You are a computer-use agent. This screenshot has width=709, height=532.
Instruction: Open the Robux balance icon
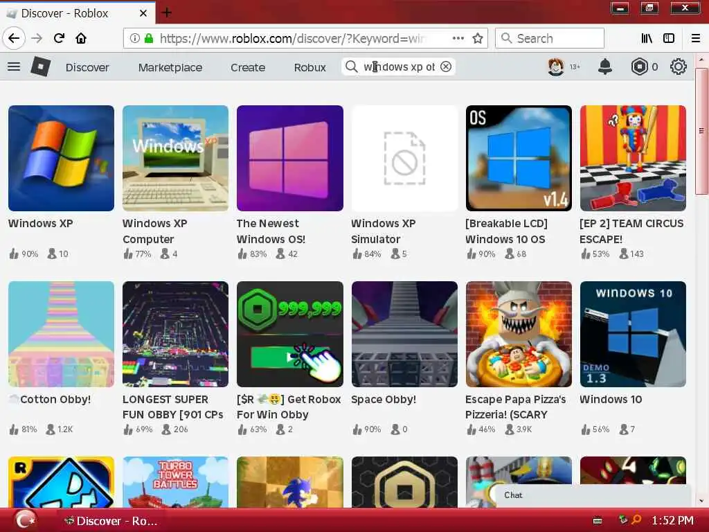[x=639, y=67]
